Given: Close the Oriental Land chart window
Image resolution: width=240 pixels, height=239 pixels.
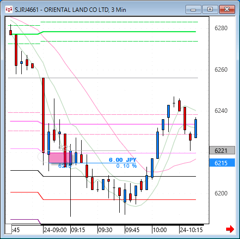Looking at the screenshot, I should pos(227,9).
